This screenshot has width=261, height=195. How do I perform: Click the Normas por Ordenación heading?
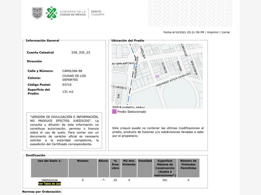pyautogui.click(x=42, y=192)
